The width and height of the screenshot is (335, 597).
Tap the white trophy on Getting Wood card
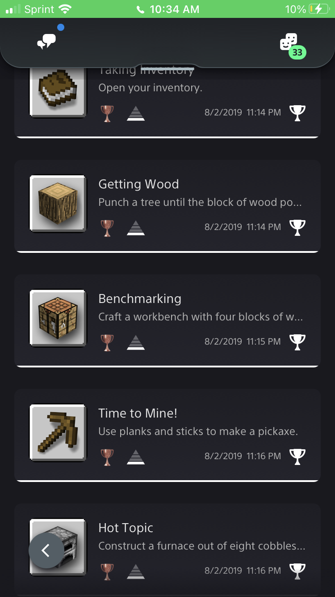[297, 227]
